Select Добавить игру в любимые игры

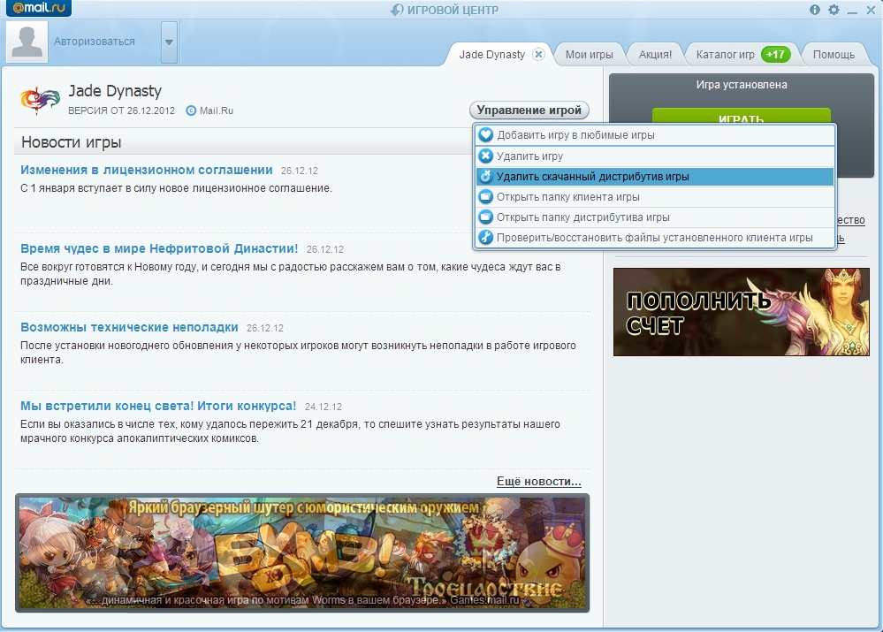(x=654, y=135)
